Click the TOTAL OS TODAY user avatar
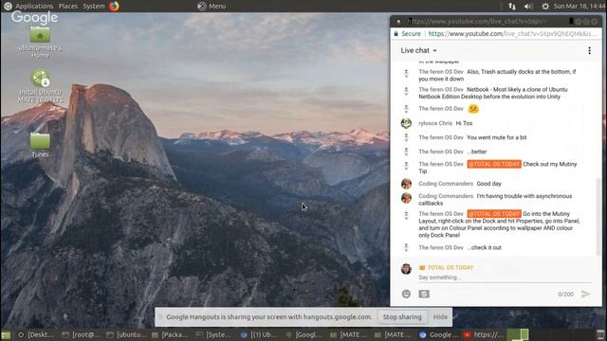Image resolution: width=607 pixels, height=341 pixels. (x=406, y=268)
